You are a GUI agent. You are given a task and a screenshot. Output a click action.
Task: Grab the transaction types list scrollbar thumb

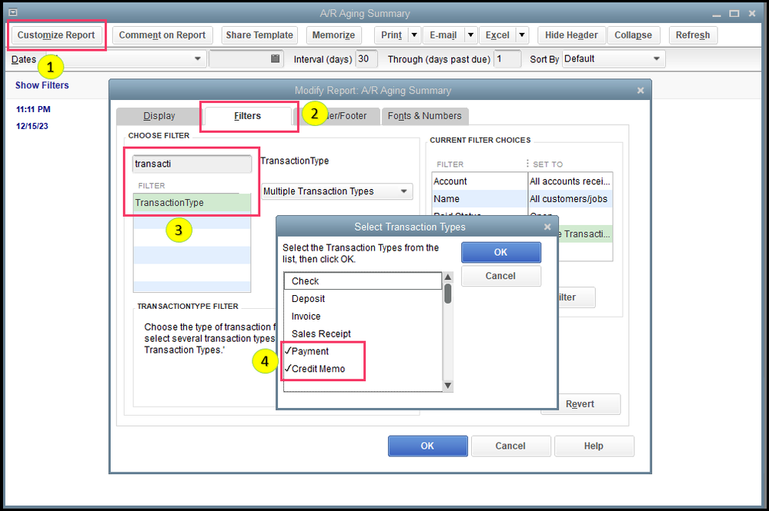[x=448, y=294]
